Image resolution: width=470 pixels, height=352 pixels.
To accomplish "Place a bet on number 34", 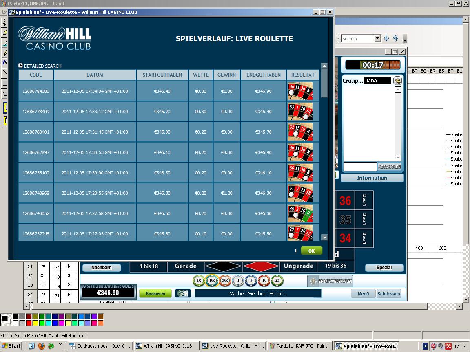I will 345,238.
